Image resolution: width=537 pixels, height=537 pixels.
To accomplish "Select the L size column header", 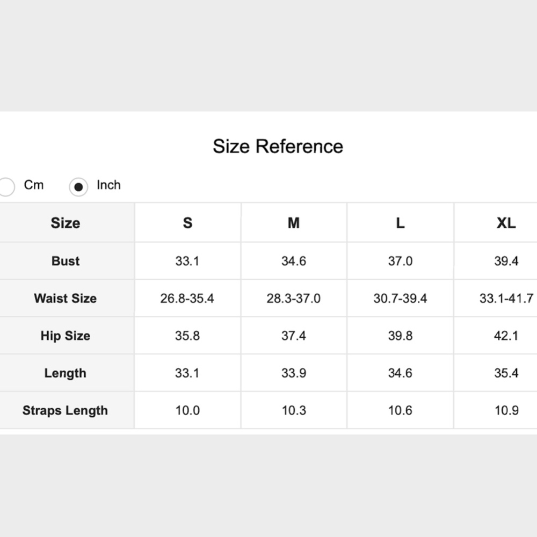I will [401, 223].
